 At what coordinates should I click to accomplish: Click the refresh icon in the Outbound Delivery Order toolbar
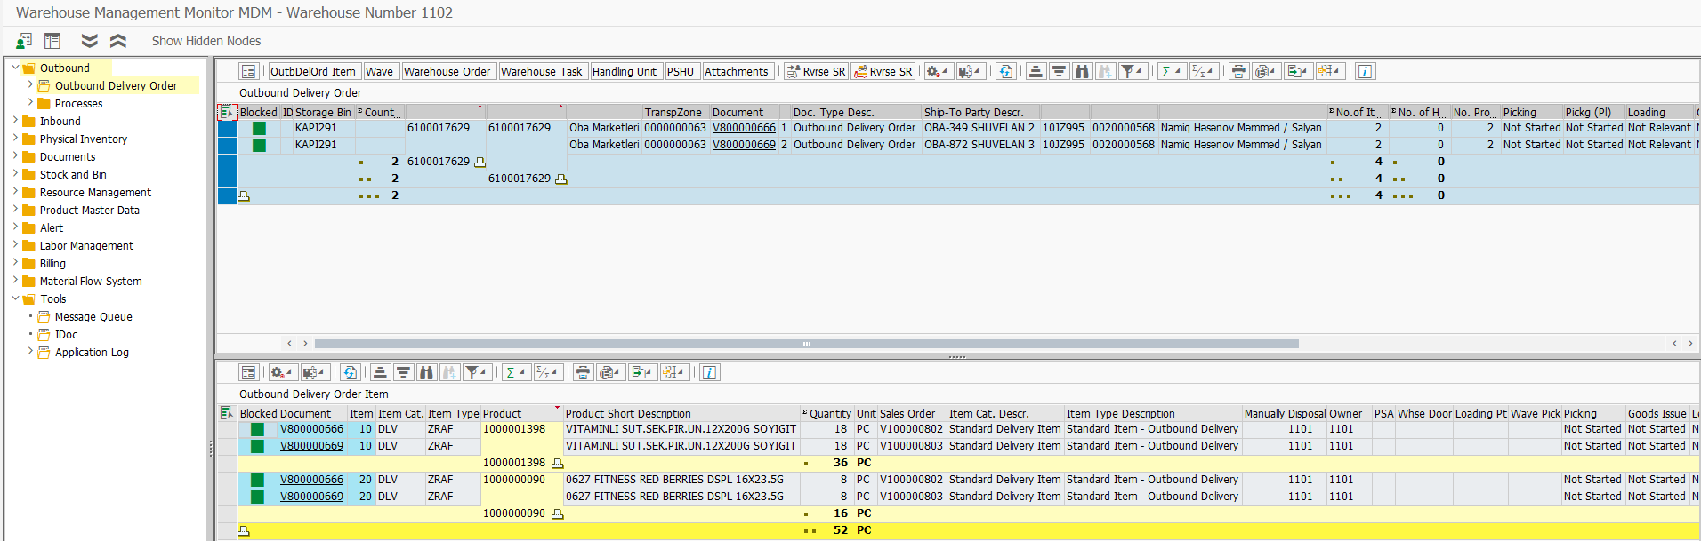click(1005, 72)
